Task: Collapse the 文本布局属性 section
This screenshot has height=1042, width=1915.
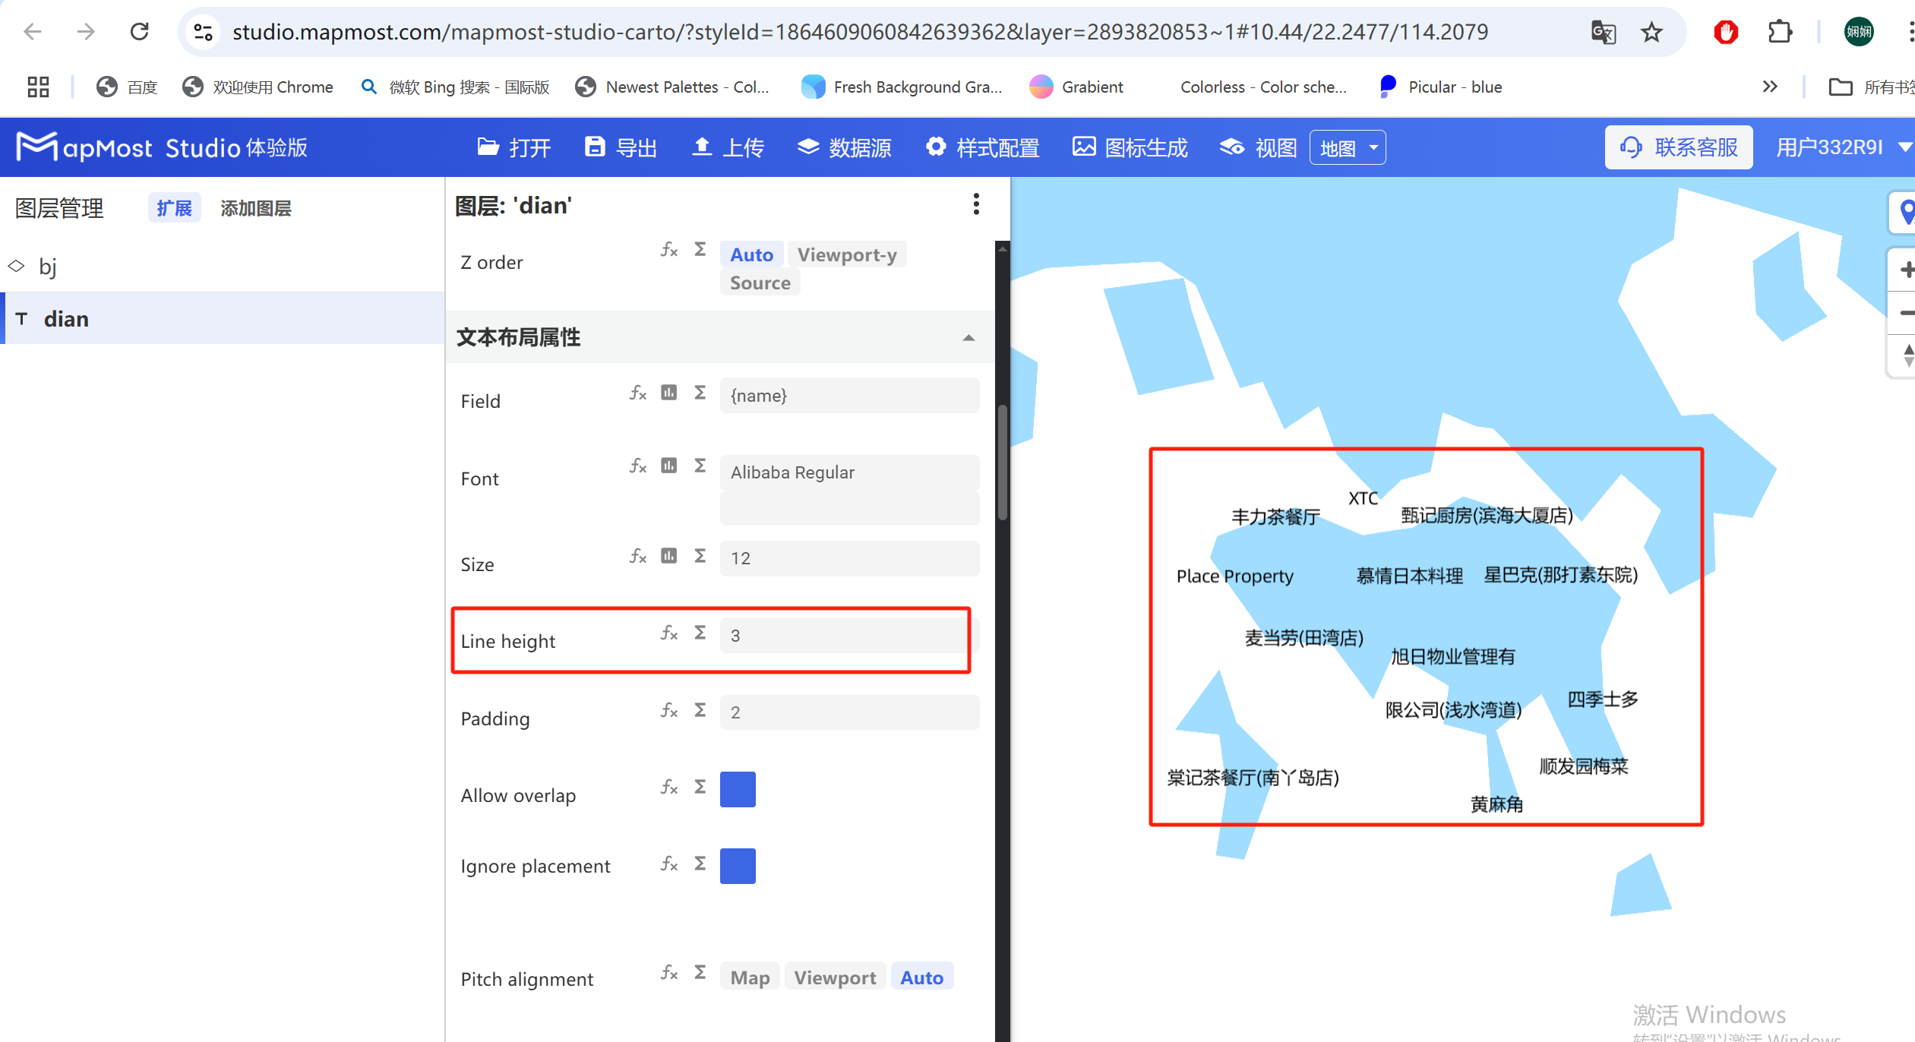Action: pos(969,337)
